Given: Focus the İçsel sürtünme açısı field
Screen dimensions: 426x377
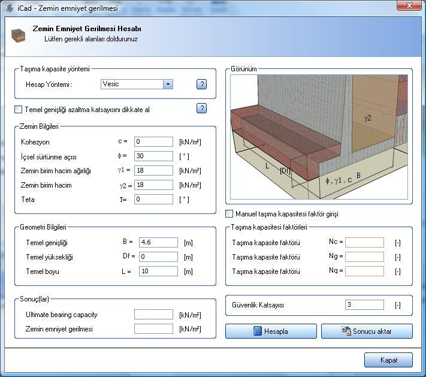Looking at the screenshot, I should pos(153,156).
